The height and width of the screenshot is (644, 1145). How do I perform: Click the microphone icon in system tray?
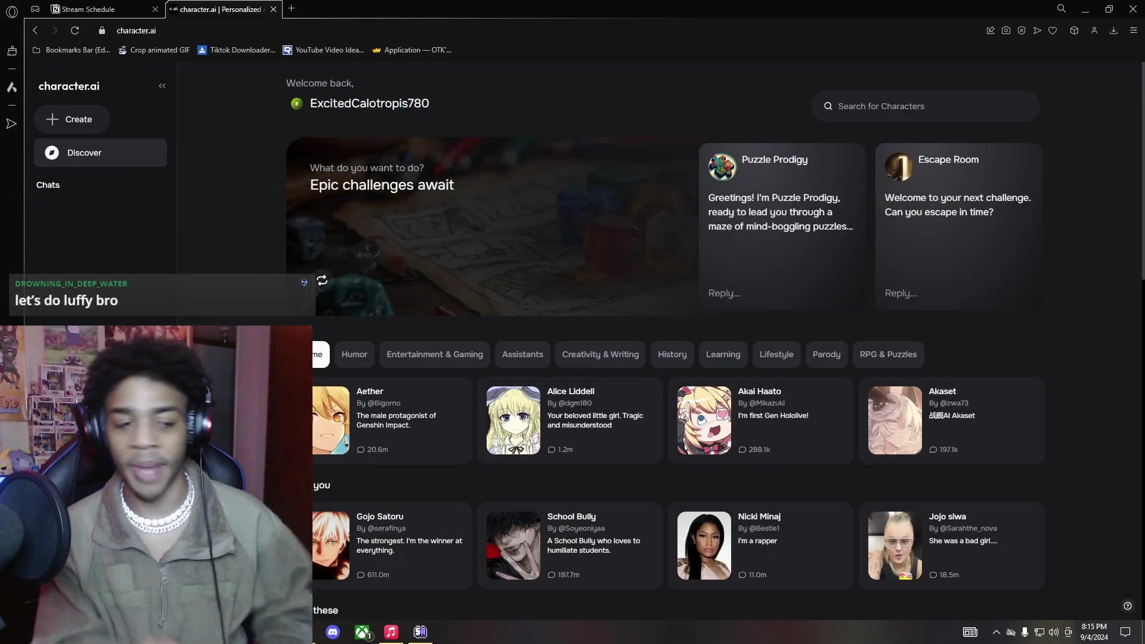point(1025,632)
